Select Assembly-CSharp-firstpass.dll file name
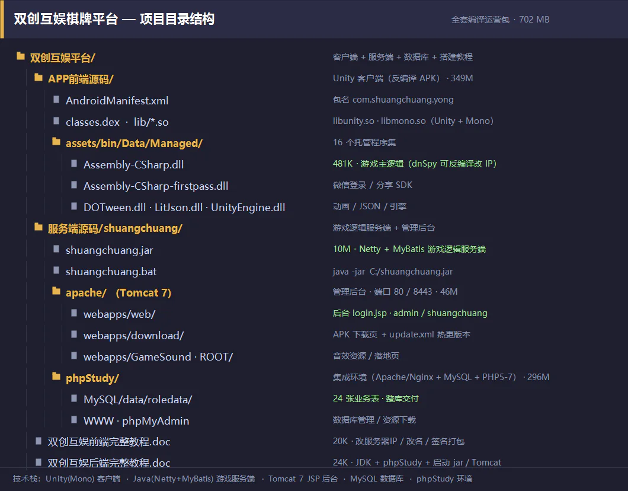Image resolution: width=628 pixels, height=491 pixels. (x=156, y=186)
